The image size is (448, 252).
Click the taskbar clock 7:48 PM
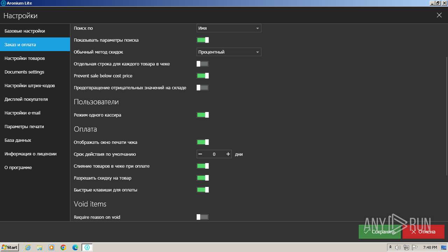[x=430, y=247]
